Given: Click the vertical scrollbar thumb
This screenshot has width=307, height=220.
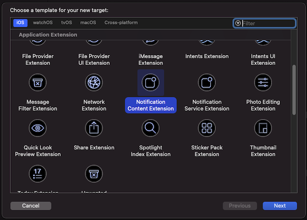Looking at the screenshot, I should click(294, 90).
